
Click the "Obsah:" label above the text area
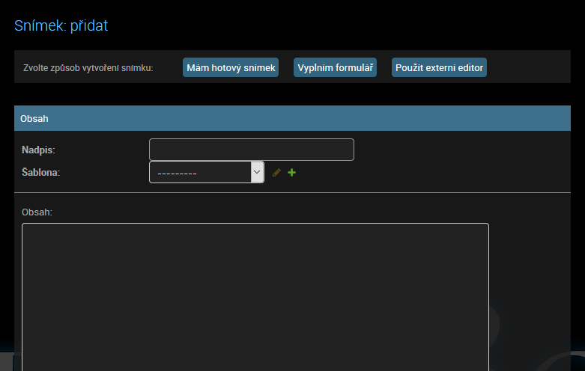tap(37, 212)
